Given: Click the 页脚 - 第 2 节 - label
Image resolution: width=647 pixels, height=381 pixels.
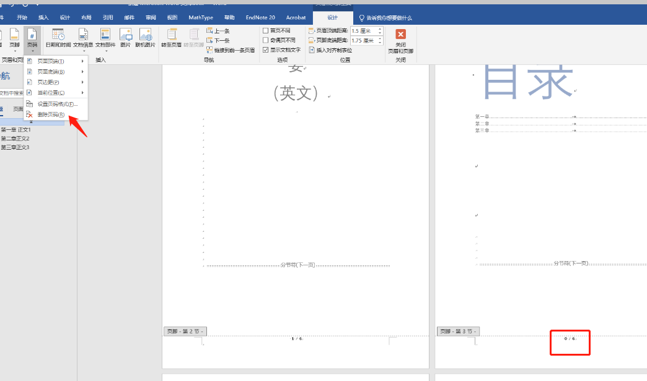Looking at the screenshot, I should [x=185, y=331].
